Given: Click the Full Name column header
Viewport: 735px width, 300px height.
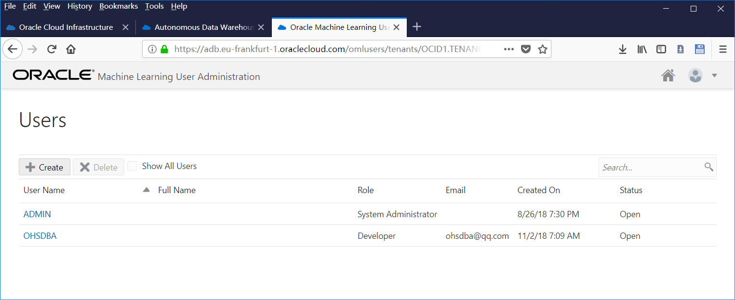Looking at the screenshot, I should pyautogui.click(x=177, y=190).
